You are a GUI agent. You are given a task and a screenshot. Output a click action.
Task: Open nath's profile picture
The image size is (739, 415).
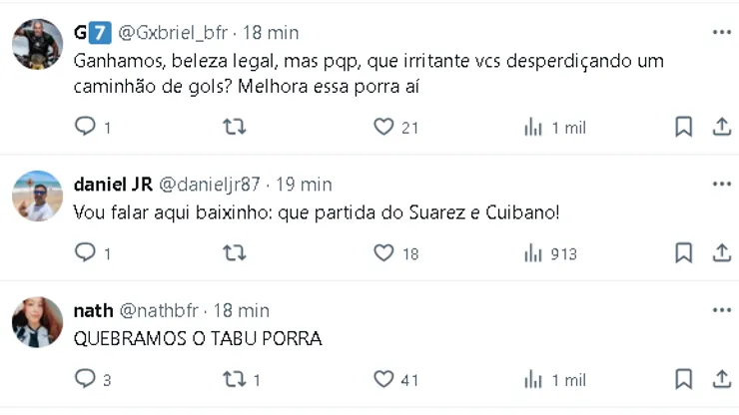click(x=38, y=321)
